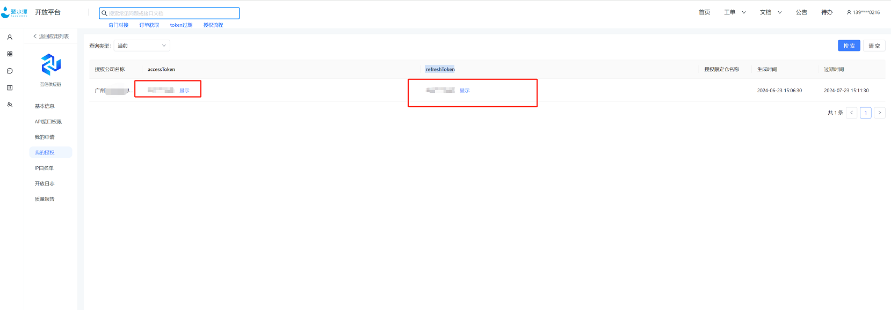
Task: Open user account 139****0216 menu
Action: coord(863,12)
